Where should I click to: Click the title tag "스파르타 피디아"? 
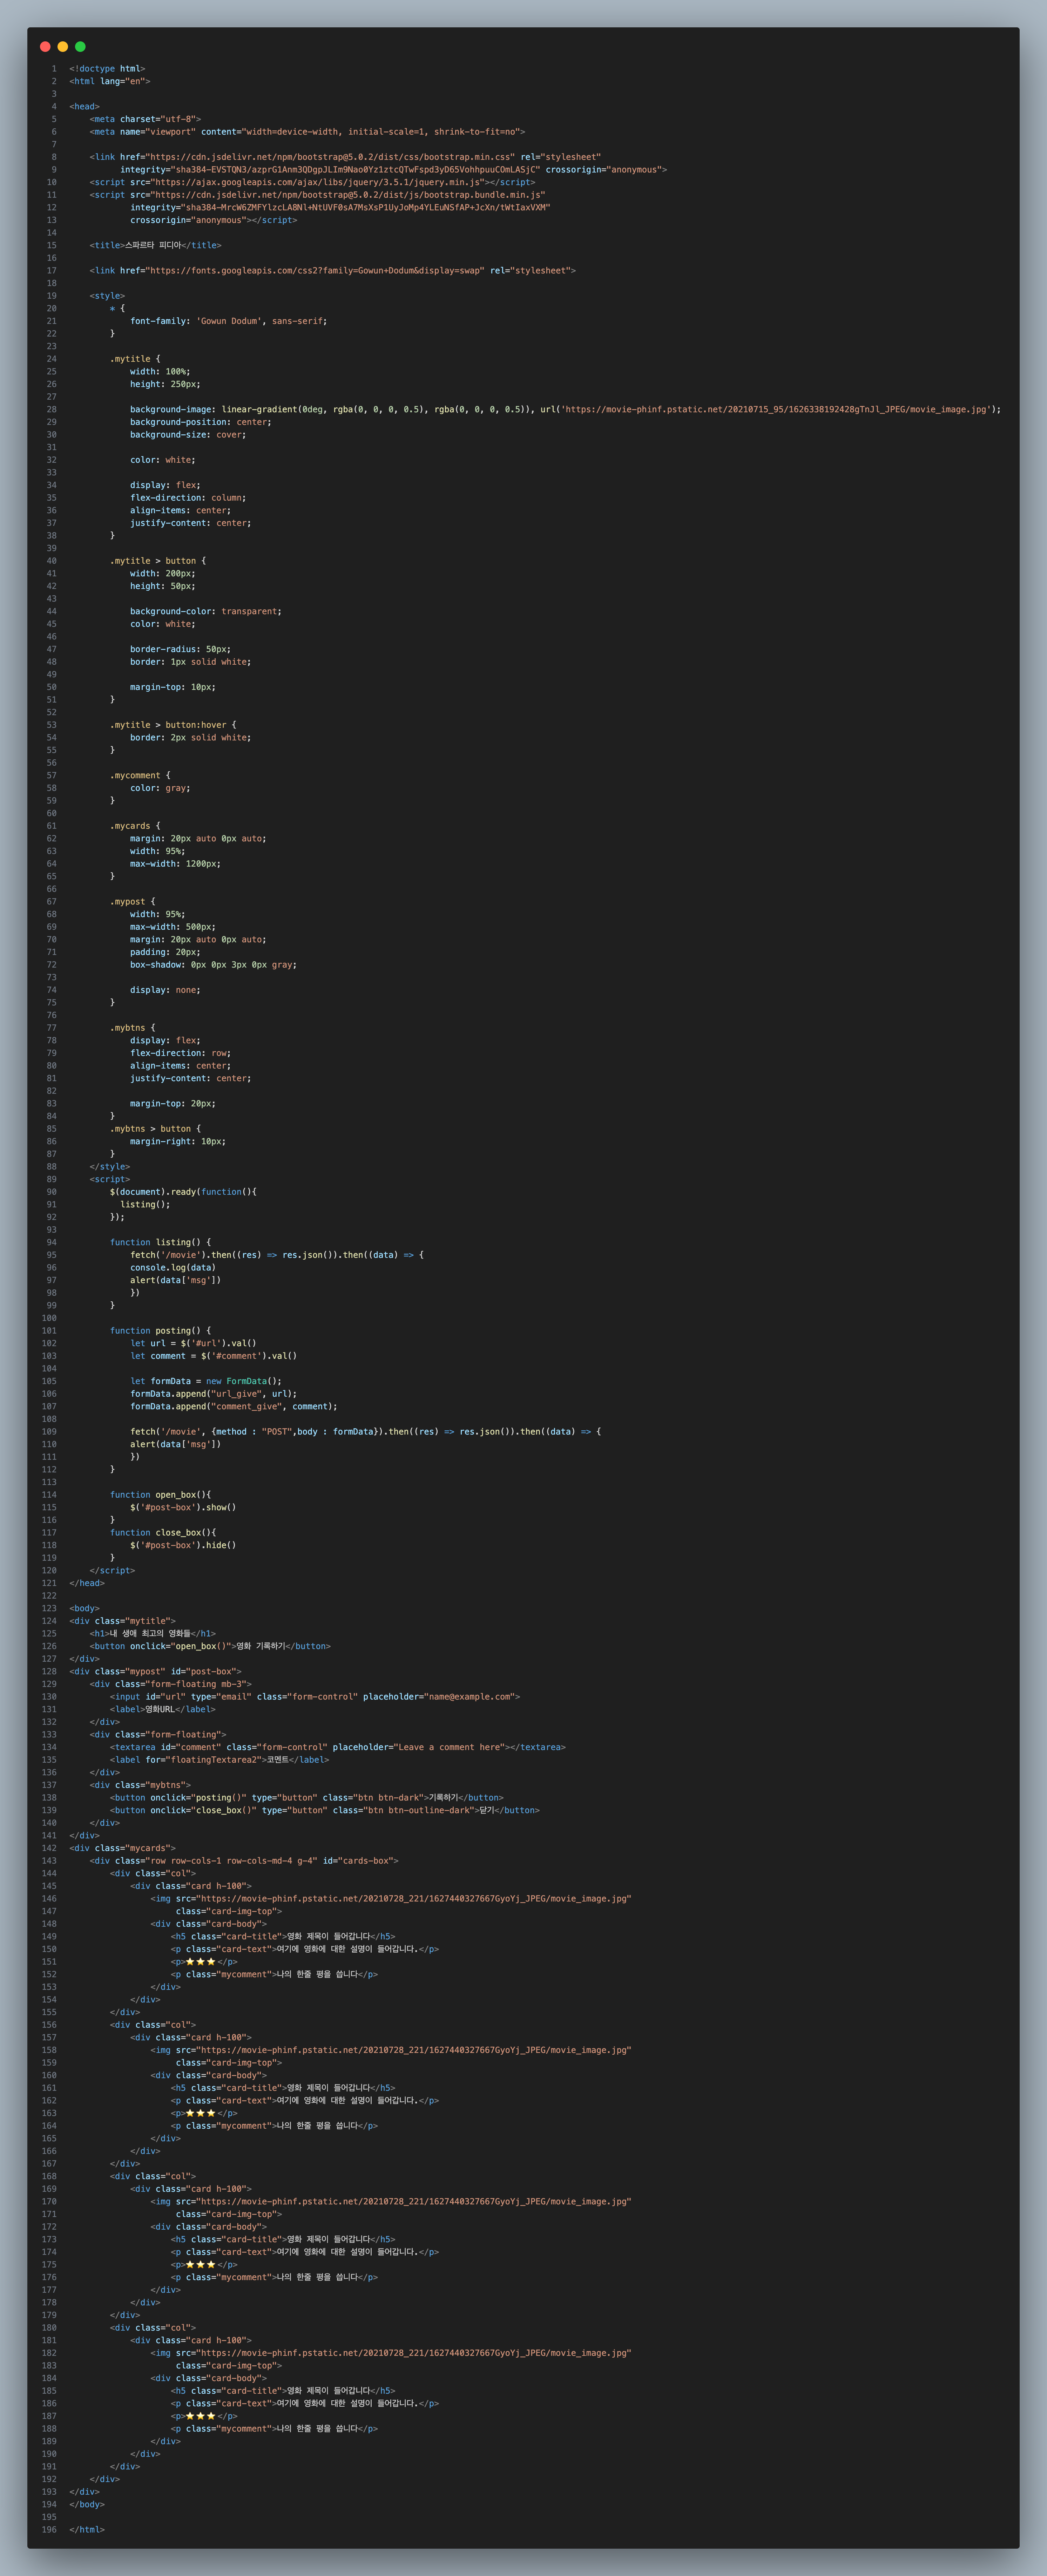point(155,245)
